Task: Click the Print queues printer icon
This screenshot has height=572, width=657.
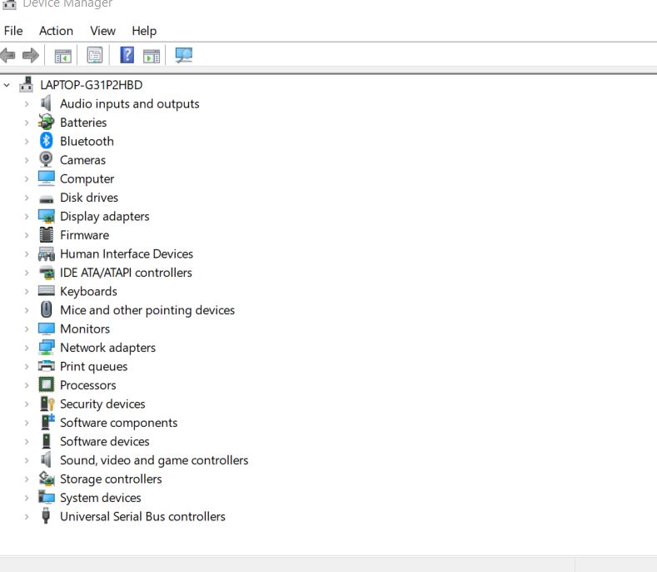Action: point(46,366)
